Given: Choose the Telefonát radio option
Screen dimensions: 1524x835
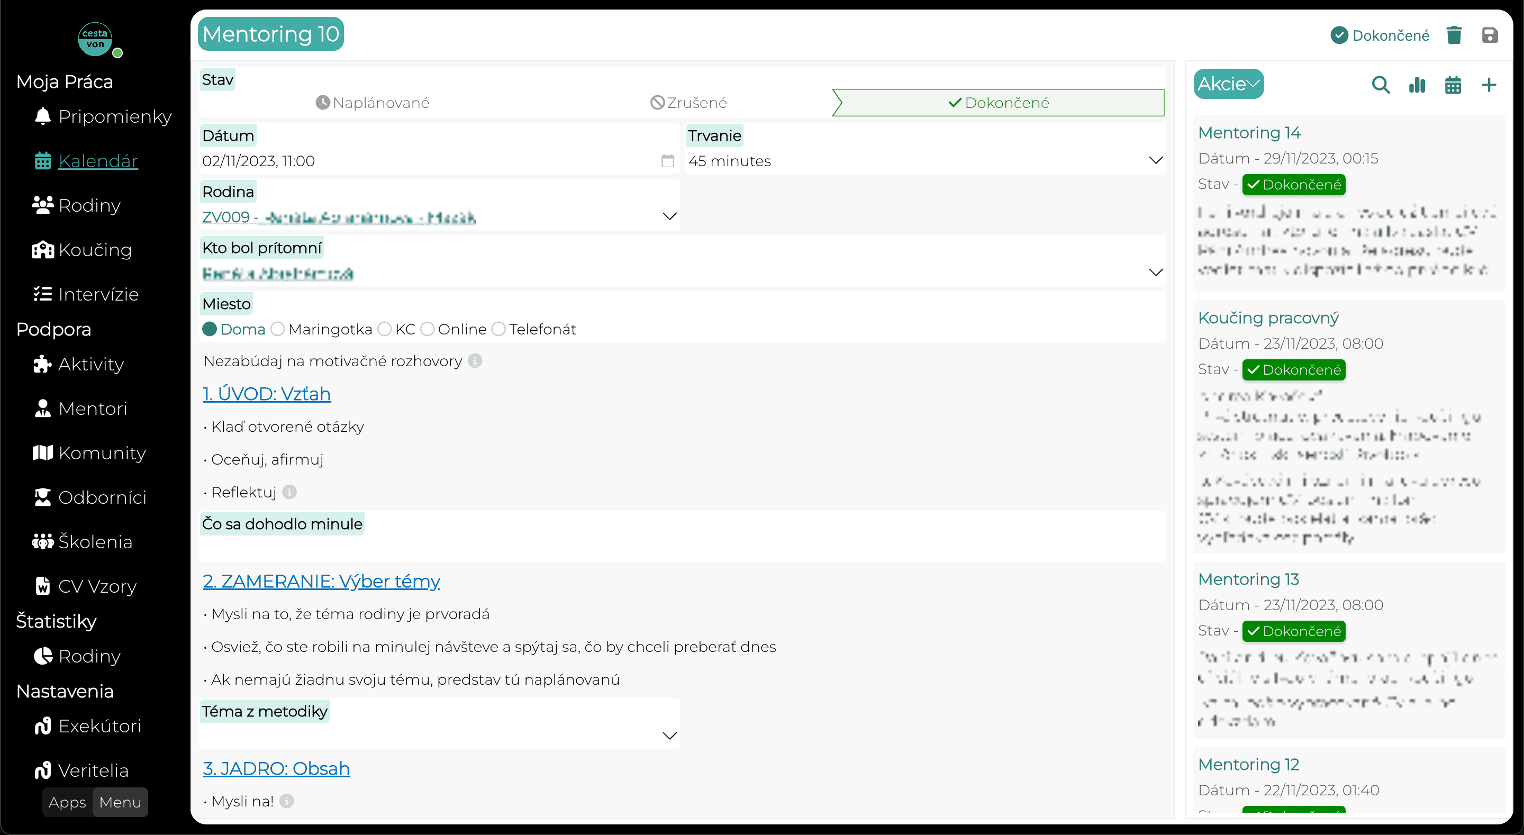Looking at the screenshot, I should coord(498,329).
